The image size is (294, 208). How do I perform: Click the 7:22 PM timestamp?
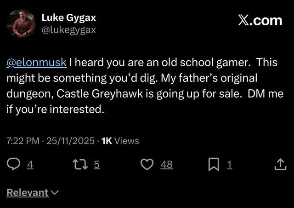point(23,141)
